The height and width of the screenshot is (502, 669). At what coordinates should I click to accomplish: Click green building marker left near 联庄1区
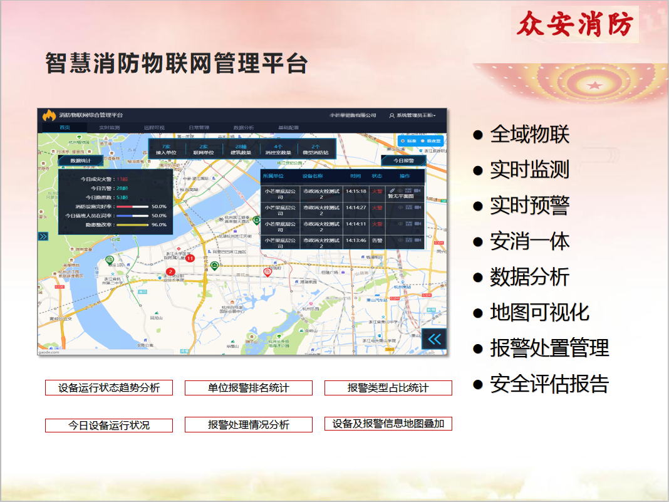point(110,260)
